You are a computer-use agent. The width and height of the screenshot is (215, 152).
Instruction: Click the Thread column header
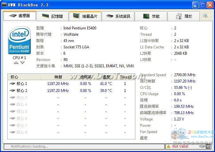pyautogui.click(x=126, y=77)
